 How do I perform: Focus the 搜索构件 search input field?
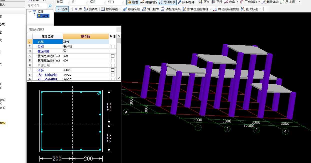pos(37,6)
